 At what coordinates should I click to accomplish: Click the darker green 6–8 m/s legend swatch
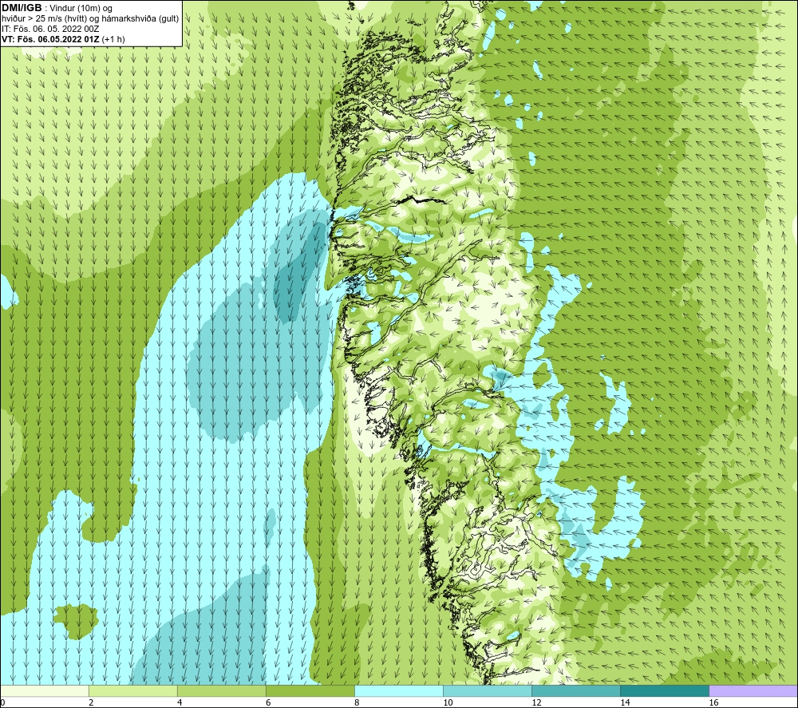pyautogui.click(x=310, y=690)
